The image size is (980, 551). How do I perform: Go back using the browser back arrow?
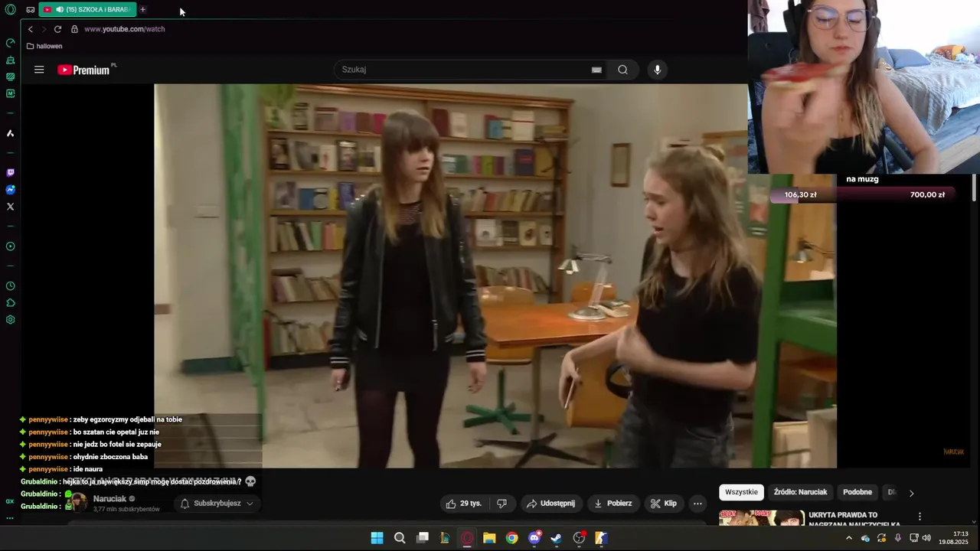coord(31,29)
